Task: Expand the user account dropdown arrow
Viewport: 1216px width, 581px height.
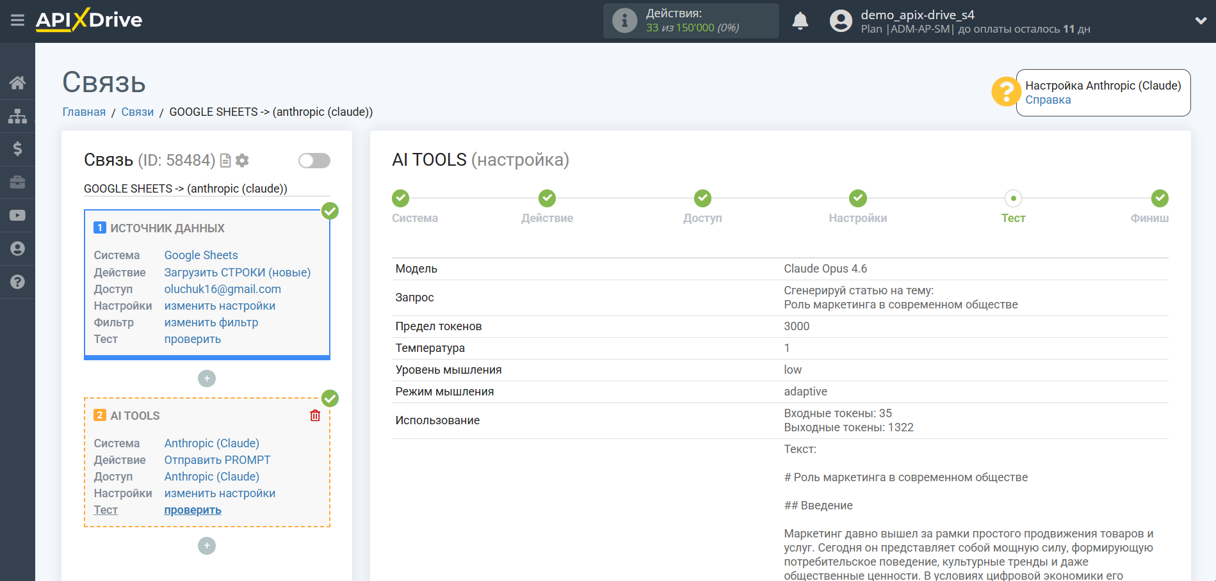Action: [1201, 20]
